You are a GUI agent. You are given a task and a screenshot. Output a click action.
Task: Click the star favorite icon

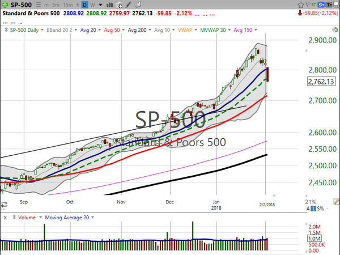click(300, 5)
